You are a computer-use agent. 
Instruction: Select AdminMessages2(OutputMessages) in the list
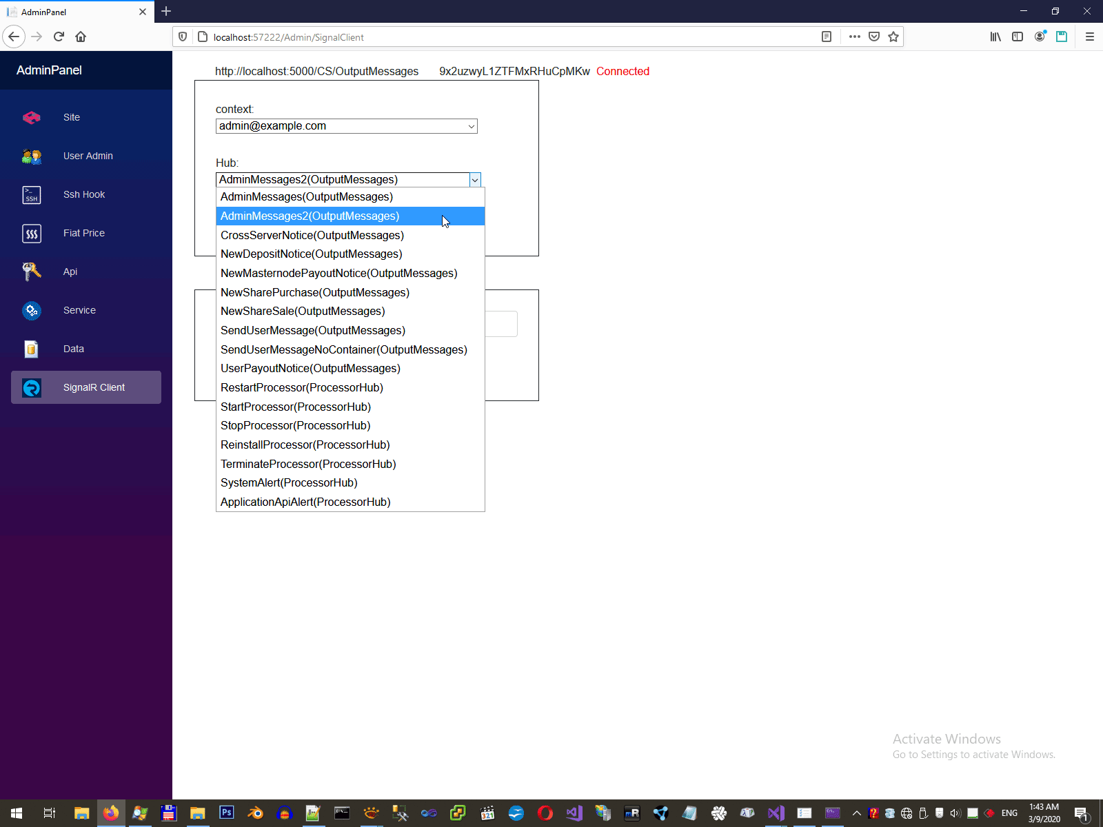(350, 216)
